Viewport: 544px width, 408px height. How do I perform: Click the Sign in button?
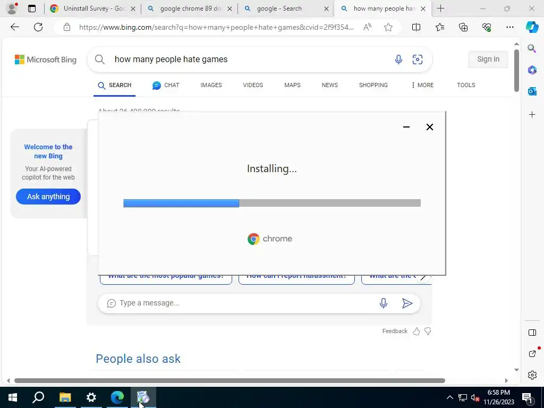(x=488, y=59)
